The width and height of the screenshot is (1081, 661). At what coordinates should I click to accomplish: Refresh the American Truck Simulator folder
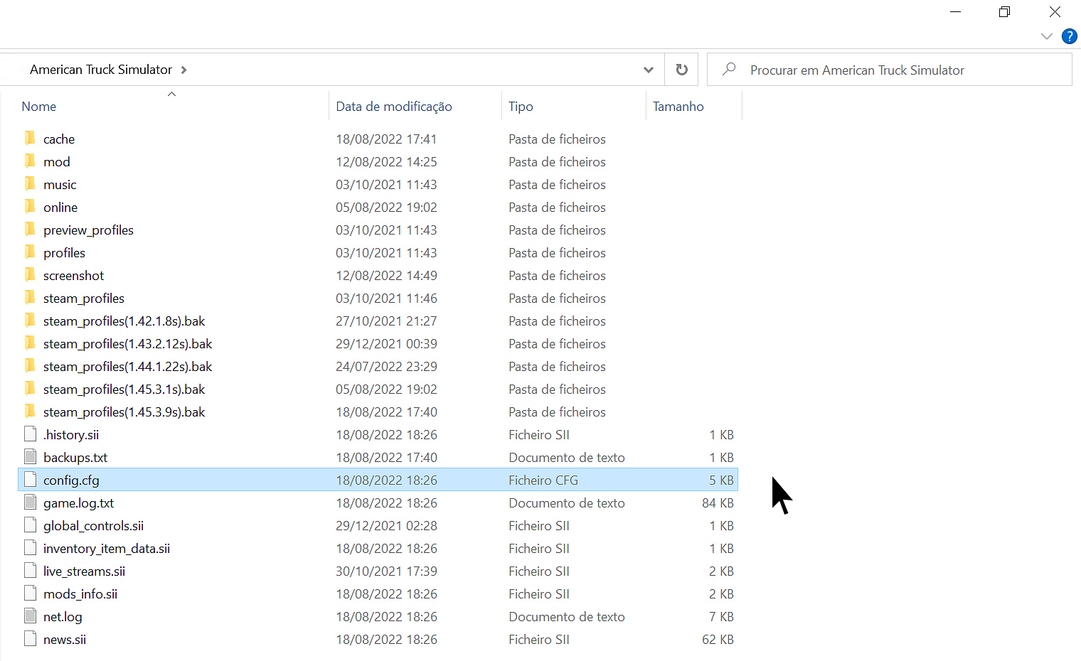coord(681,70)
